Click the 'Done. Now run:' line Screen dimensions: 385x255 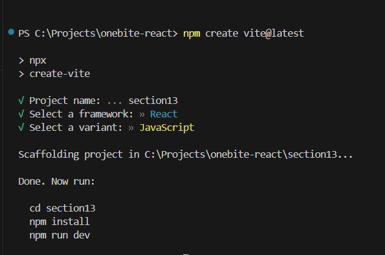click(57, 182)
